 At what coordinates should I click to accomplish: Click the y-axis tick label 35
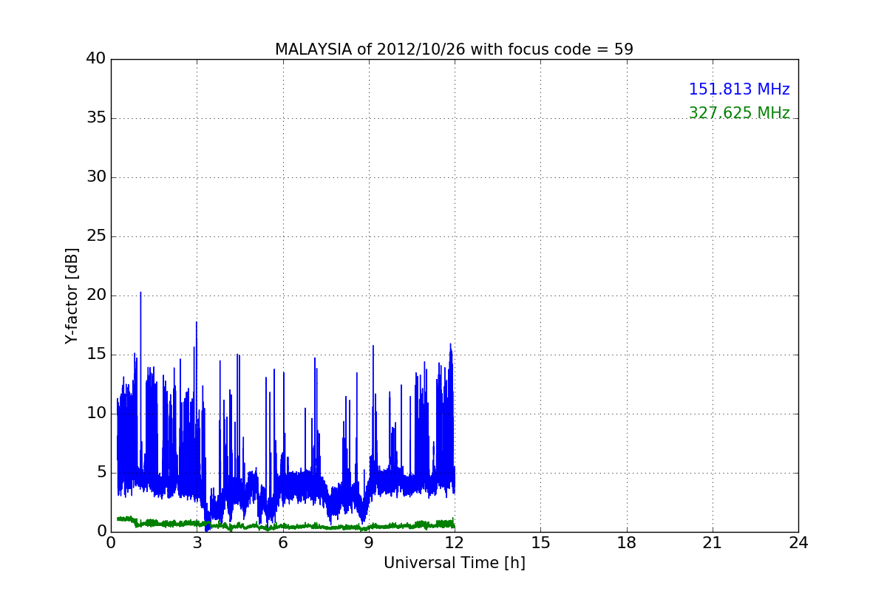(x=96, y=118)
